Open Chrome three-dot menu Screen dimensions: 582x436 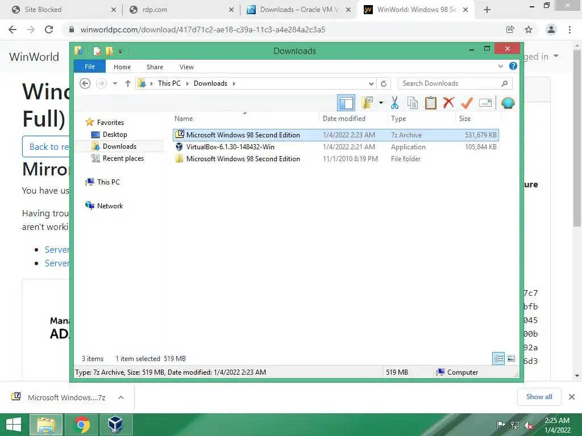coord(569,30)
